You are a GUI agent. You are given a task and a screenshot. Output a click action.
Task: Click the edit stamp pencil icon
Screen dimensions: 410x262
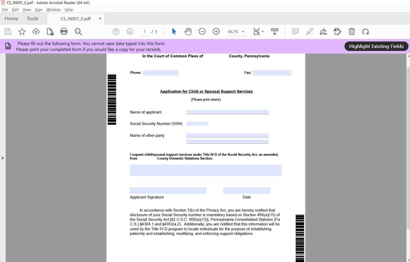(337, 32)
